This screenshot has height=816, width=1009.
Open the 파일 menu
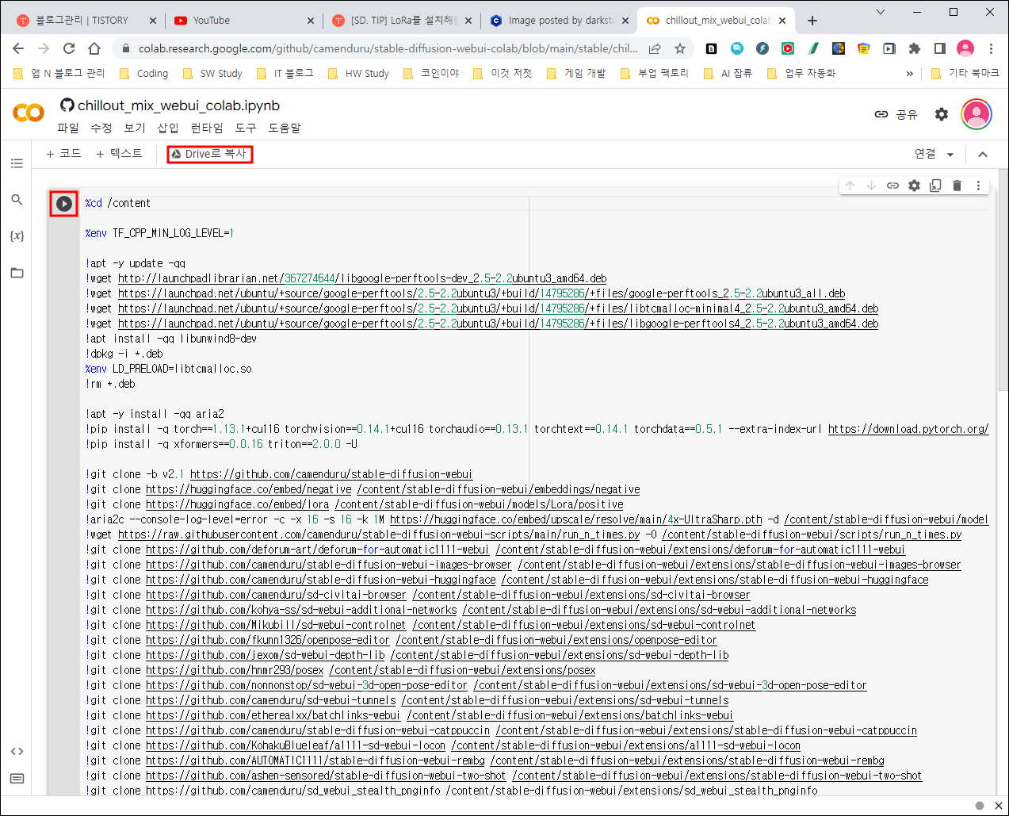click(68, 128)
